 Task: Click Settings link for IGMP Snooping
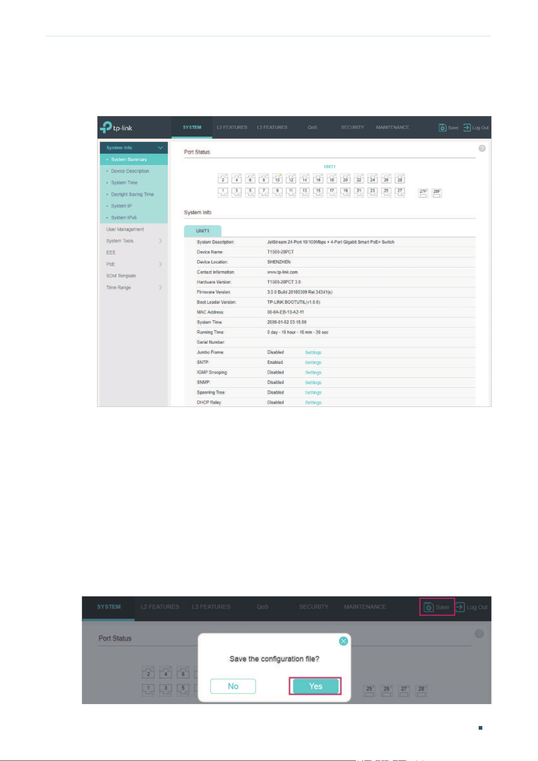[313, 372]
